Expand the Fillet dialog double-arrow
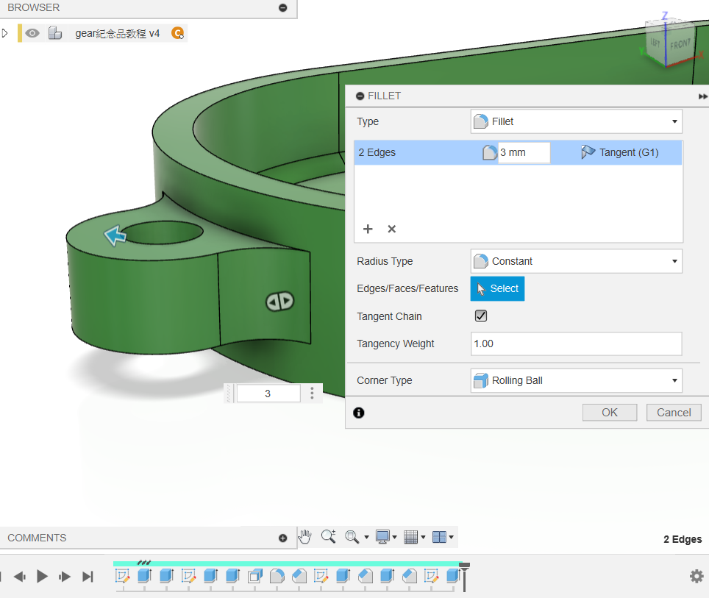Screen dimensions: 709x598 (x=702, y=96)
